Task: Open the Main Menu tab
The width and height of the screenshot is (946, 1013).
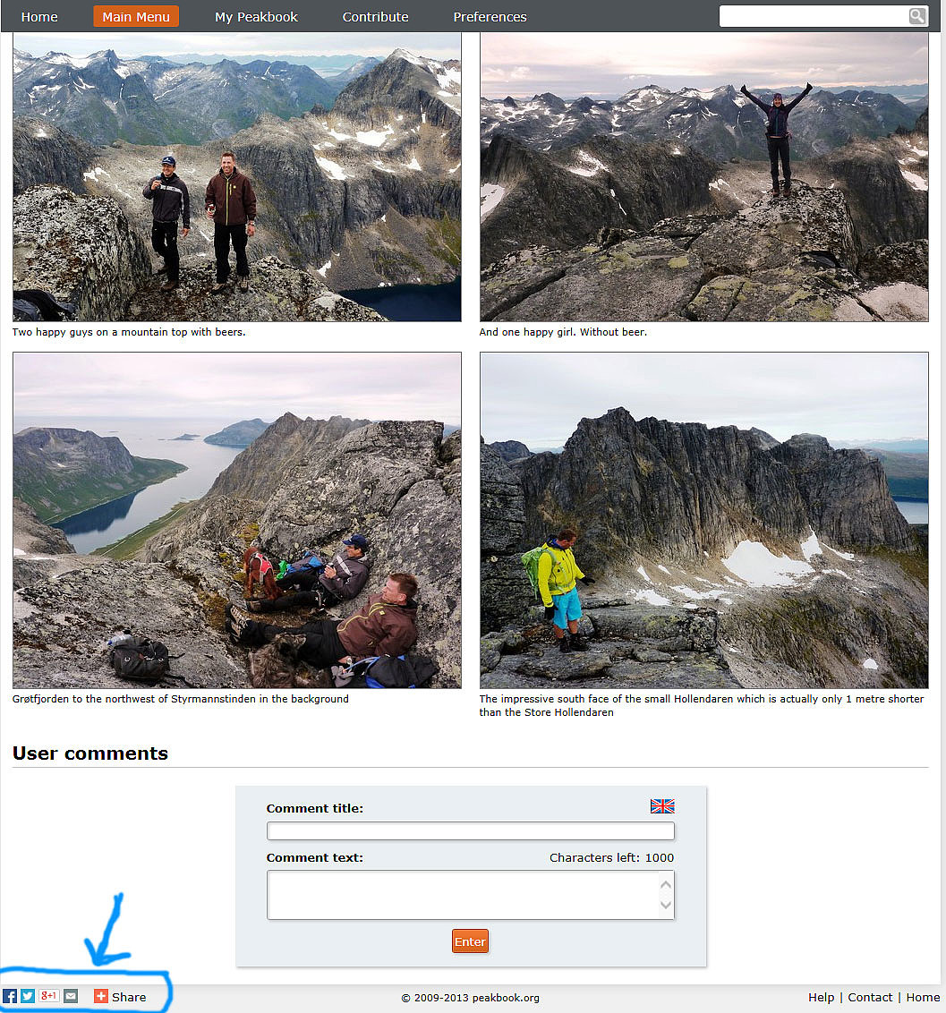Action: point(136,17)
